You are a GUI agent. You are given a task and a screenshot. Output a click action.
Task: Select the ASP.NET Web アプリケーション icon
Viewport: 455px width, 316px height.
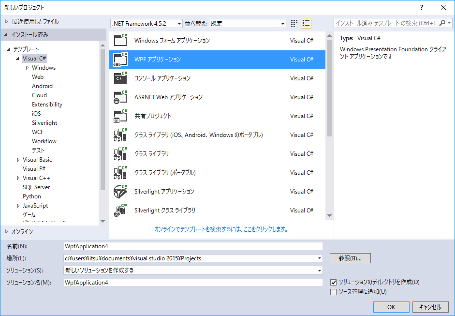click(120, 97)
